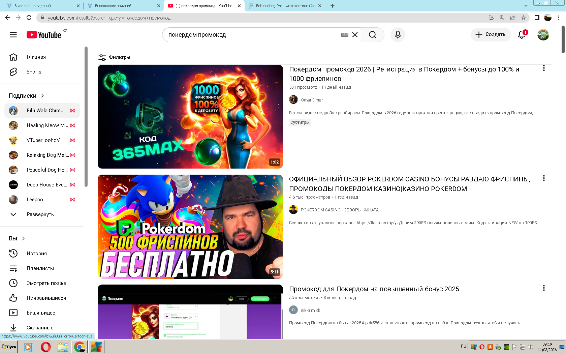Screen dimensions: 566x354
Task: Play the 500 фриспинов бесплатно video thumbnail
Action: pos(190,227)
